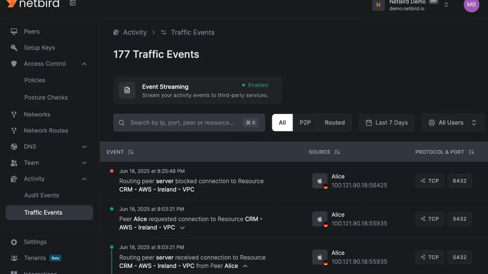Open the All Users dropdown
The image size is (488, 274).
[453, 123]
